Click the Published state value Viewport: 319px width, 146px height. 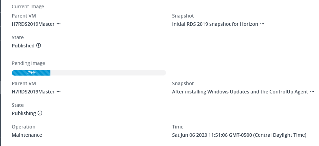point(23,46)
